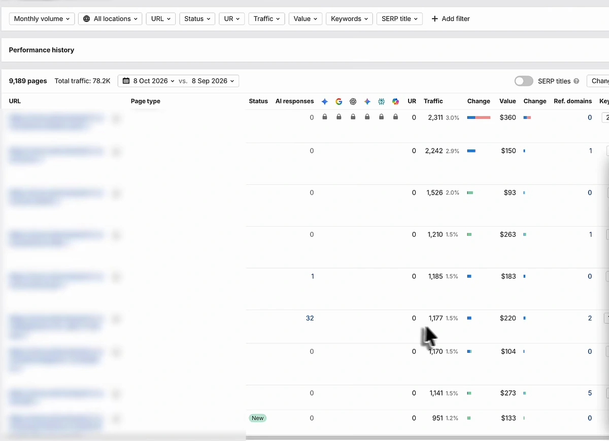
Task: Click the Total traffic: 78.2K label
Action: click(x=82, y=81)
